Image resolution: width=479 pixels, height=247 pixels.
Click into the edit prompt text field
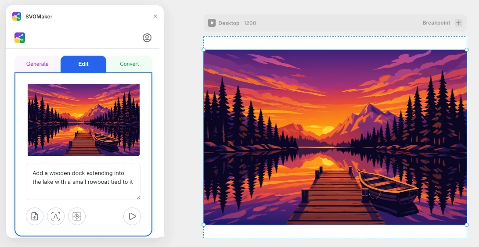[83, 182]
